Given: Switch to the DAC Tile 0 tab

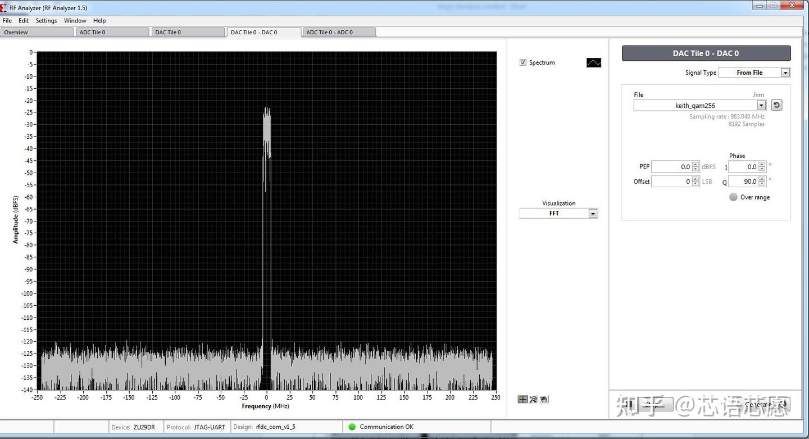Looking at the screenshot, I should click(x=188, y=33).
